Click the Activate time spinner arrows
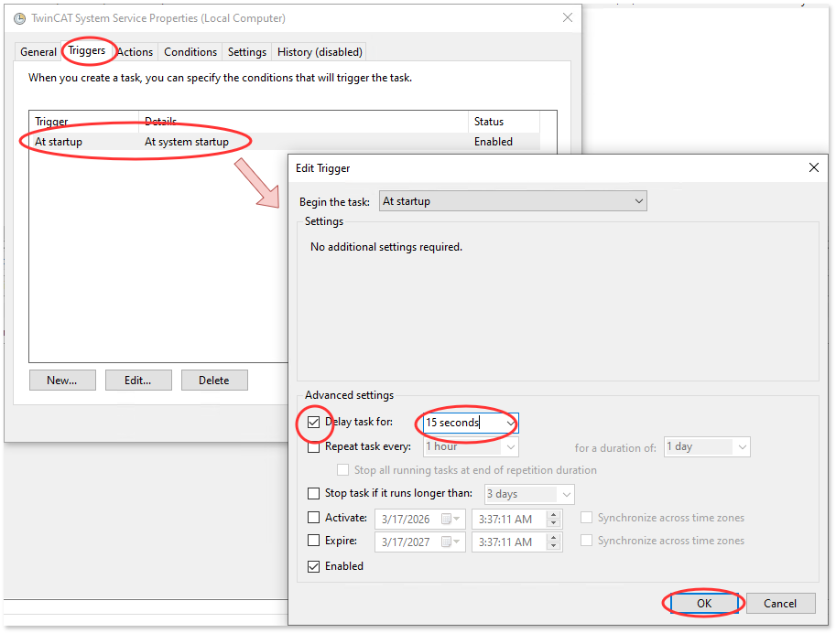 click(552, 519)
